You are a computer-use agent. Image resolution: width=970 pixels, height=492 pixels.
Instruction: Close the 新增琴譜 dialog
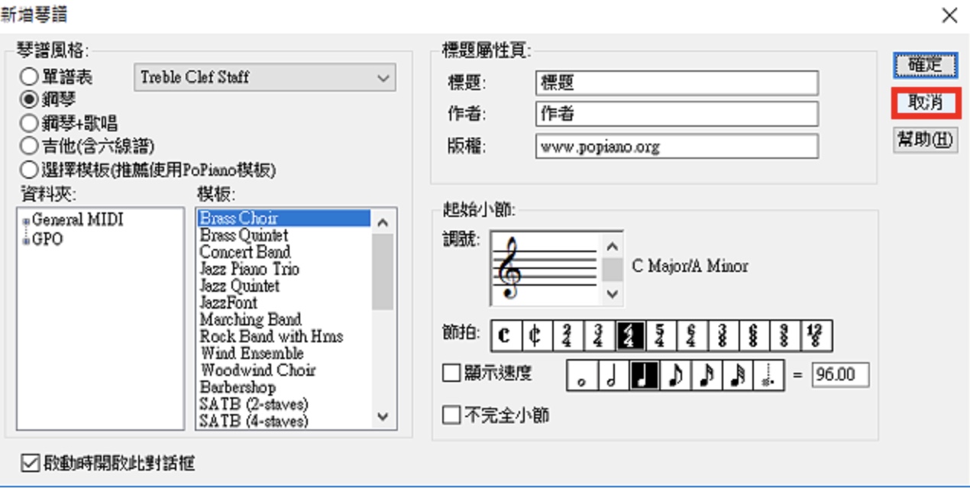pyautogui.click(x=949, y=15)
